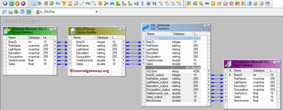Select YearlyIncome column in SPSource
The image size is (283, 110).
coord(30,60)
